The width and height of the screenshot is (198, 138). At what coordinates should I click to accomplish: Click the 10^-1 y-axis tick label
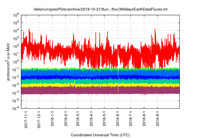15,70
